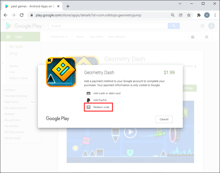The image size is (220, 173).
Task: Open the tab search down arrow
Action: pos(180,4)
